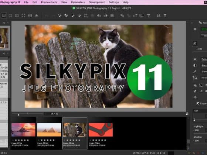Toggle mark dot on red Steam thumbnail
The width and height of the screenshot is (207, 155).
pyautogui.click(x=90, y=140)
